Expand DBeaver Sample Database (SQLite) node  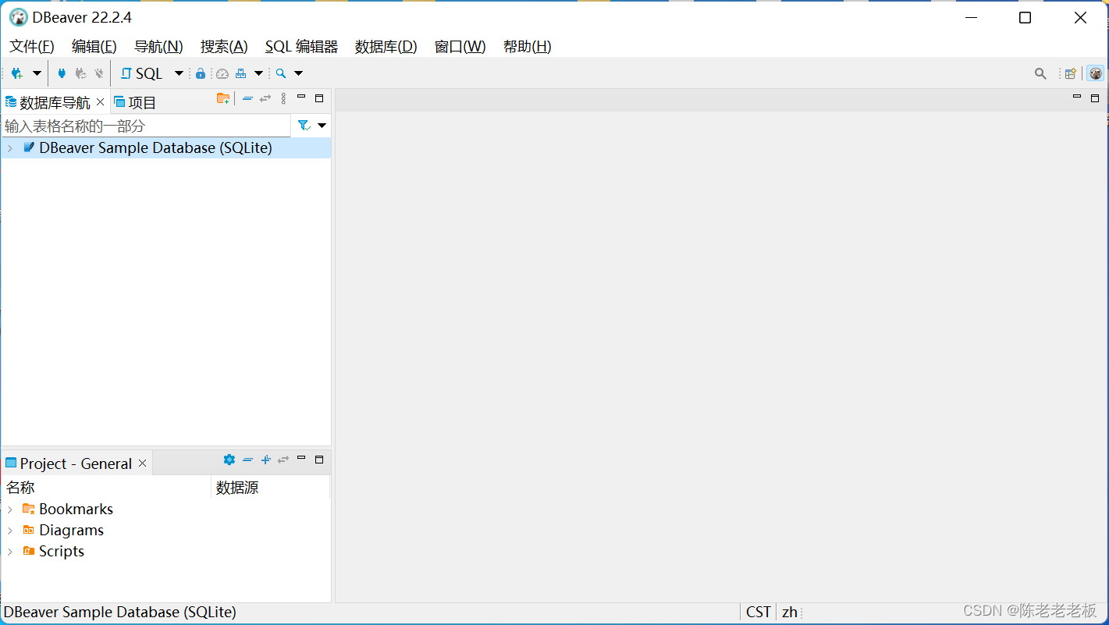point(9,147)
